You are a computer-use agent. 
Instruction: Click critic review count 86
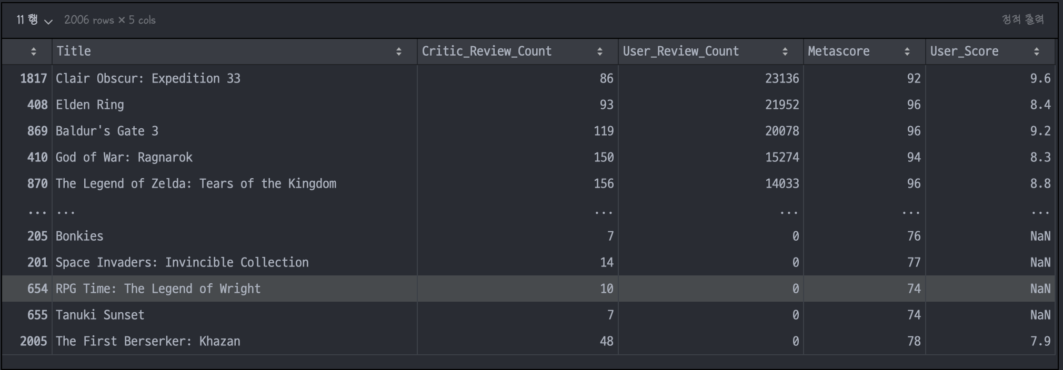[x=607, y=78]
